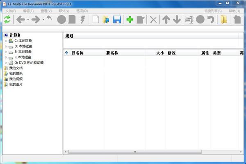The height and width of the screenshot is (164, 246).
Task: Select 我的文档 in the folder tree
Action: [16, 68]
